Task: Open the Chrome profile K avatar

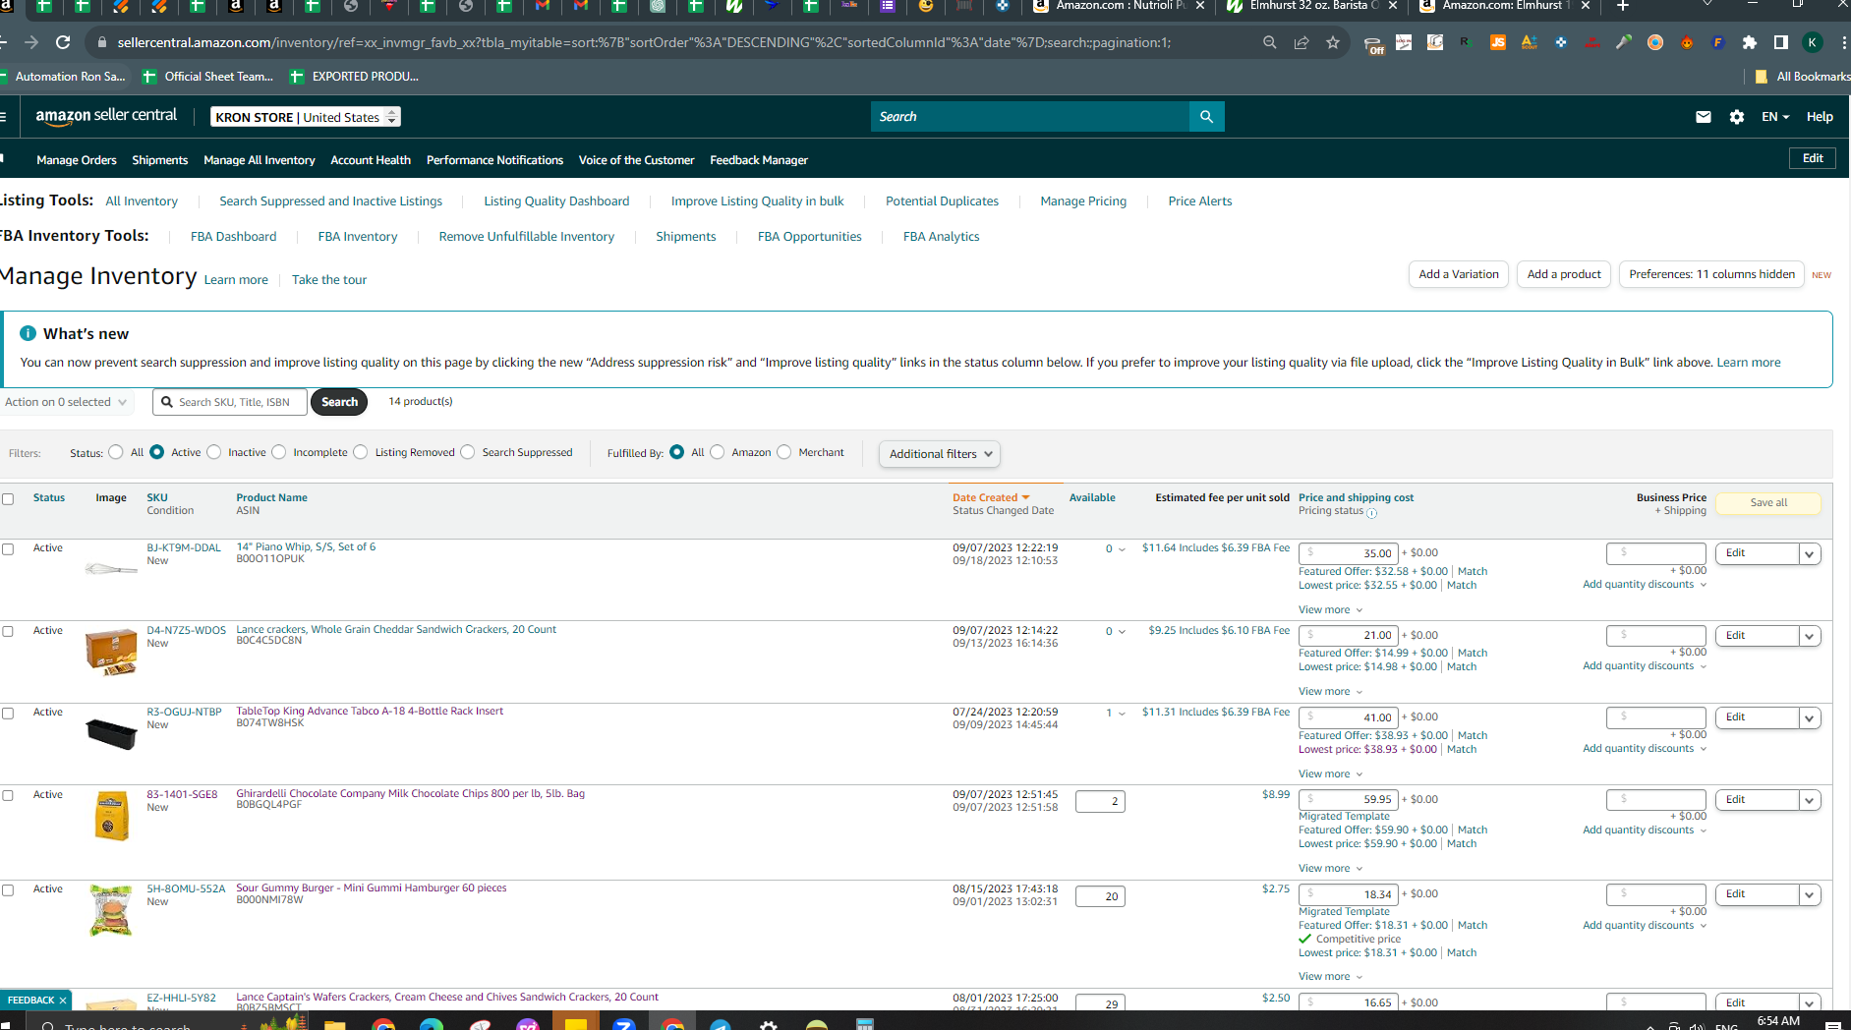Action: [x=1813, y=42]
